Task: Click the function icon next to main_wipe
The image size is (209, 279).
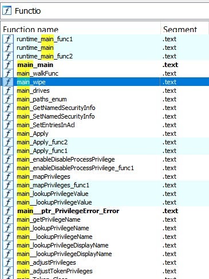Action: (8, 82)
